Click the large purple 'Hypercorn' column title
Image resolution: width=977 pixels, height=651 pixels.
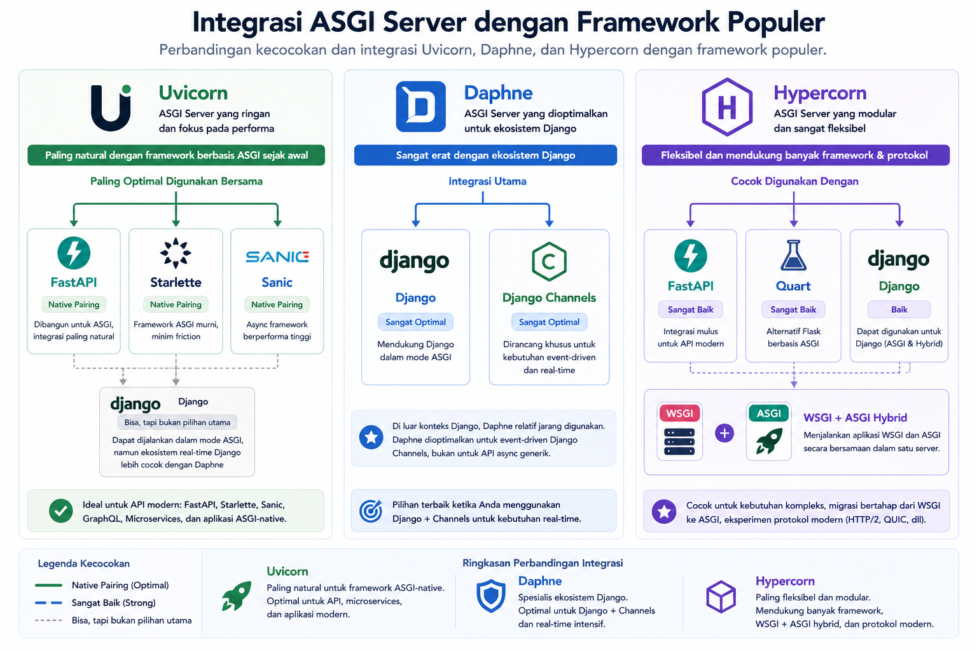820,93
